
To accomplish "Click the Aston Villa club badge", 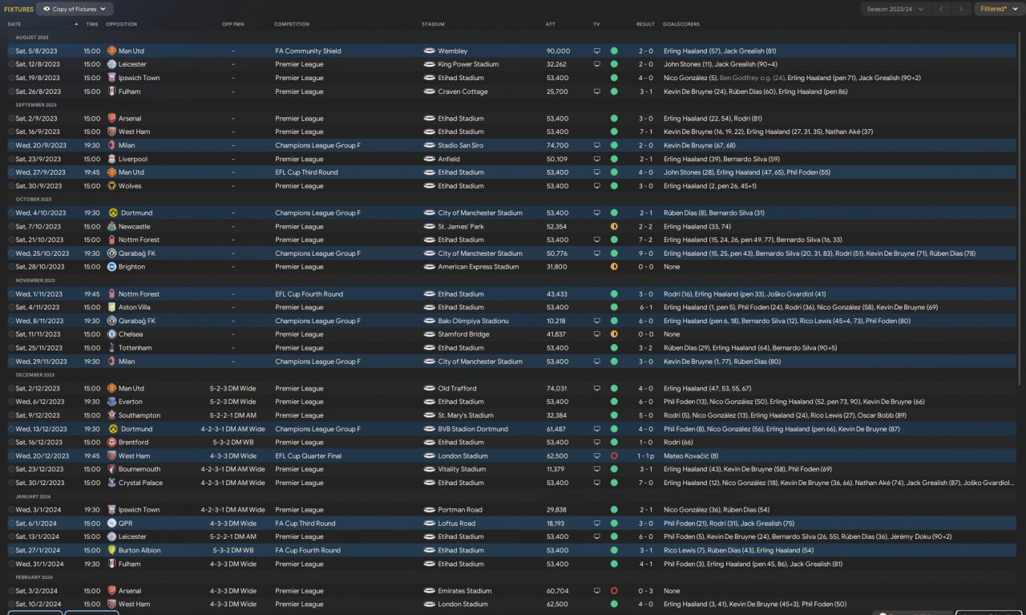I will (x=111, y=307).
